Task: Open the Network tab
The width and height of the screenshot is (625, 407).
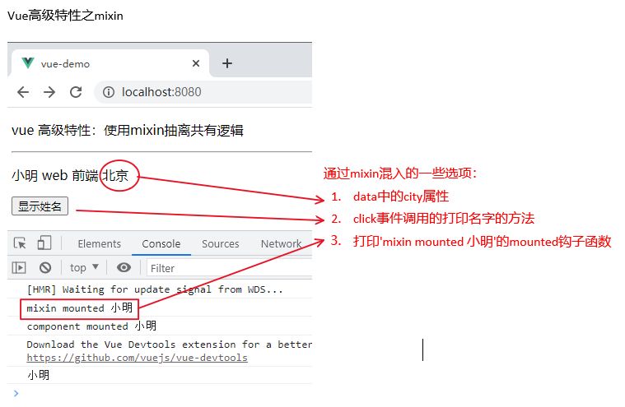Action: pyautogui.click(x=282, y=243)
